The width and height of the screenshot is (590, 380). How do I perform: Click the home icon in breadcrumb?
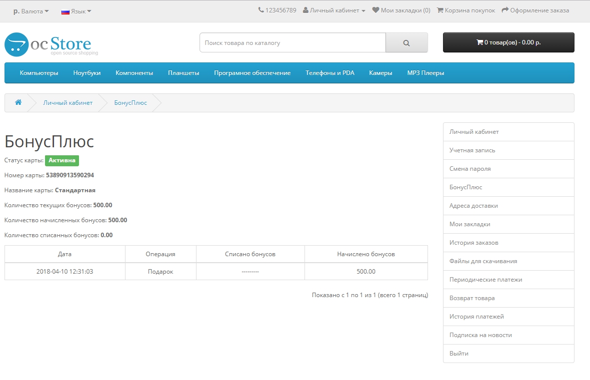pos(18,102)
